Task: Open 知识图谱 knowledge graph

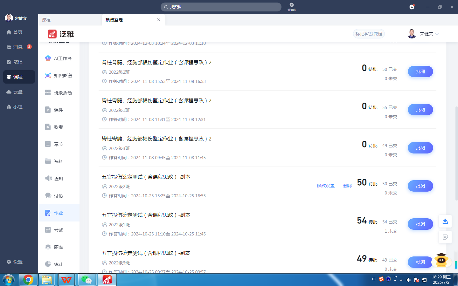Action: (59, 76)
